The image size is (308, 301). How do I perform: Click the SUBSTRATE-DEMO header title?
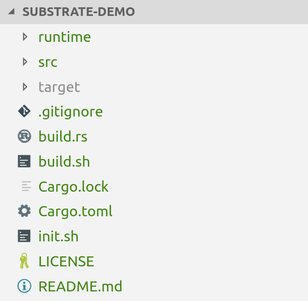[78, 12]
